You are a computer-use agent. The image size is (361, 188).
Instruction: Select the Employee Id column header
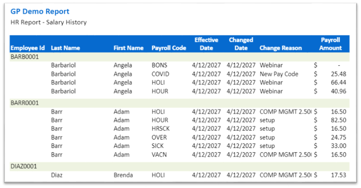(x=28, y=48)
